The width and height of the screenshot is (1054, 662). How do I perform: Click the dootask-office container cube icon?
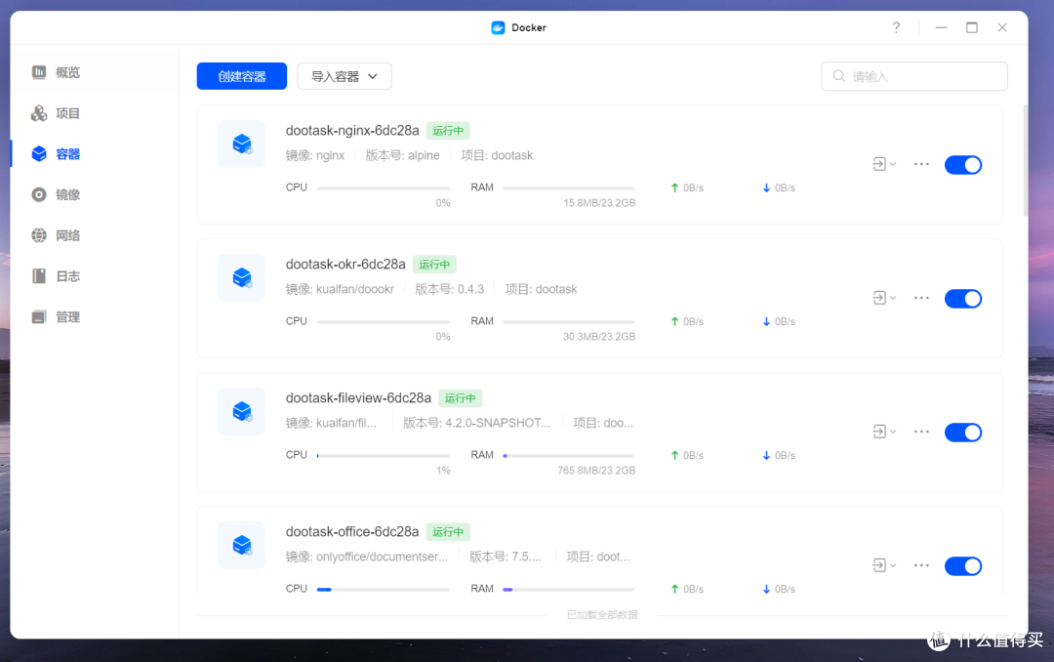[241, 545]
